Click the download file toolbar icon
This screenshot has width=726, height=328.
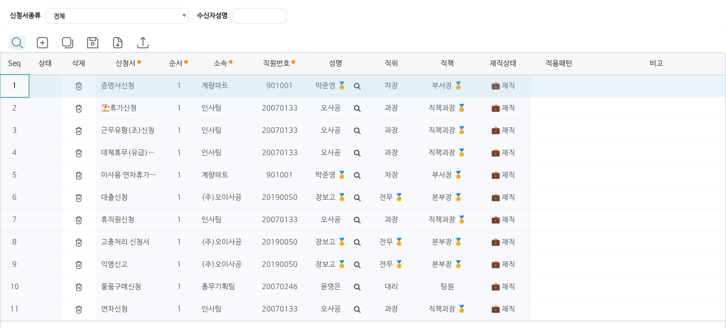[x=118, y=43]
